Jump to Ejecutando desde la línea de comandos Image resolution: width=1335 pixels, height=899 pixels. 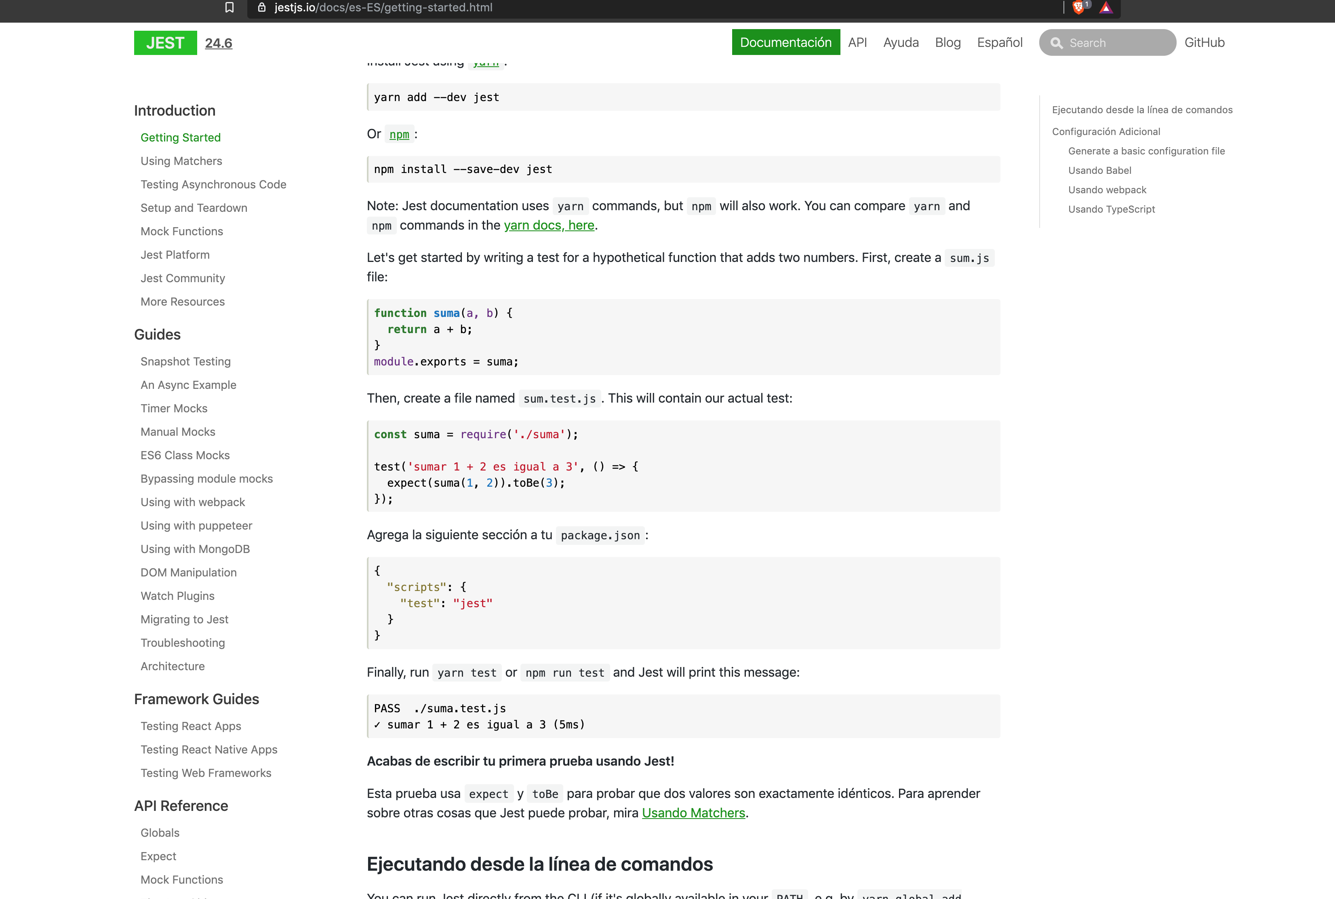click(1142, 110)
